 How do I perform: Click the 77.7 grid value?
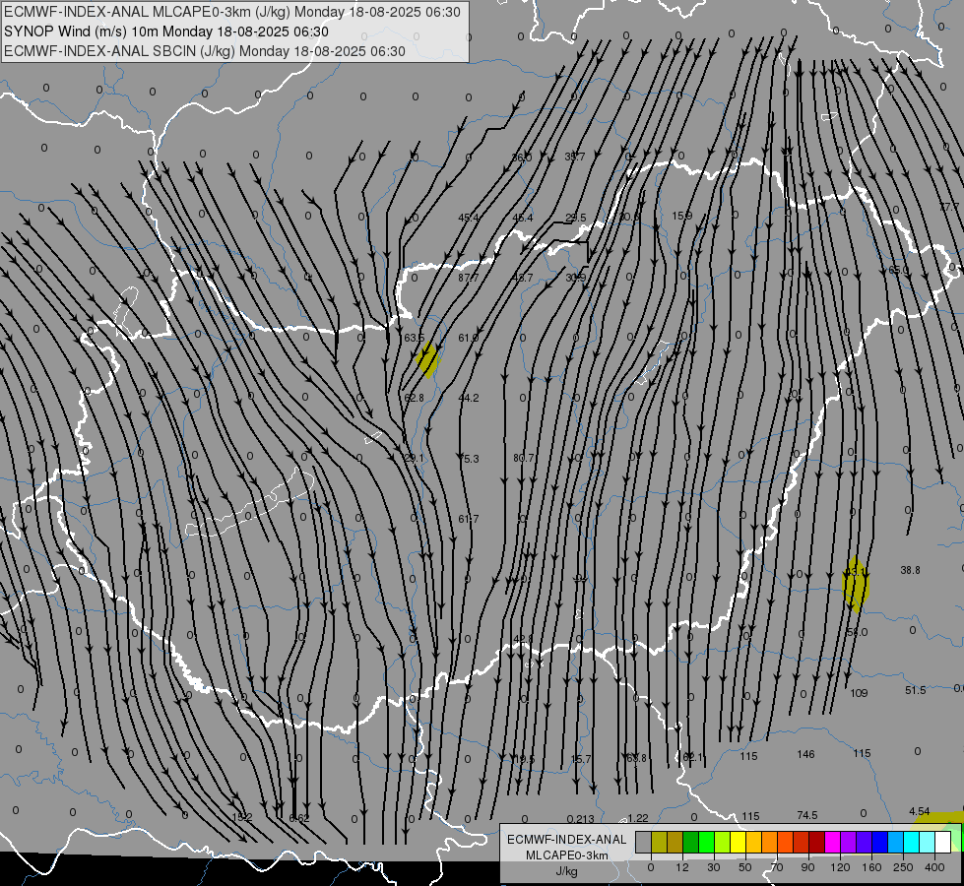(950, 207)
